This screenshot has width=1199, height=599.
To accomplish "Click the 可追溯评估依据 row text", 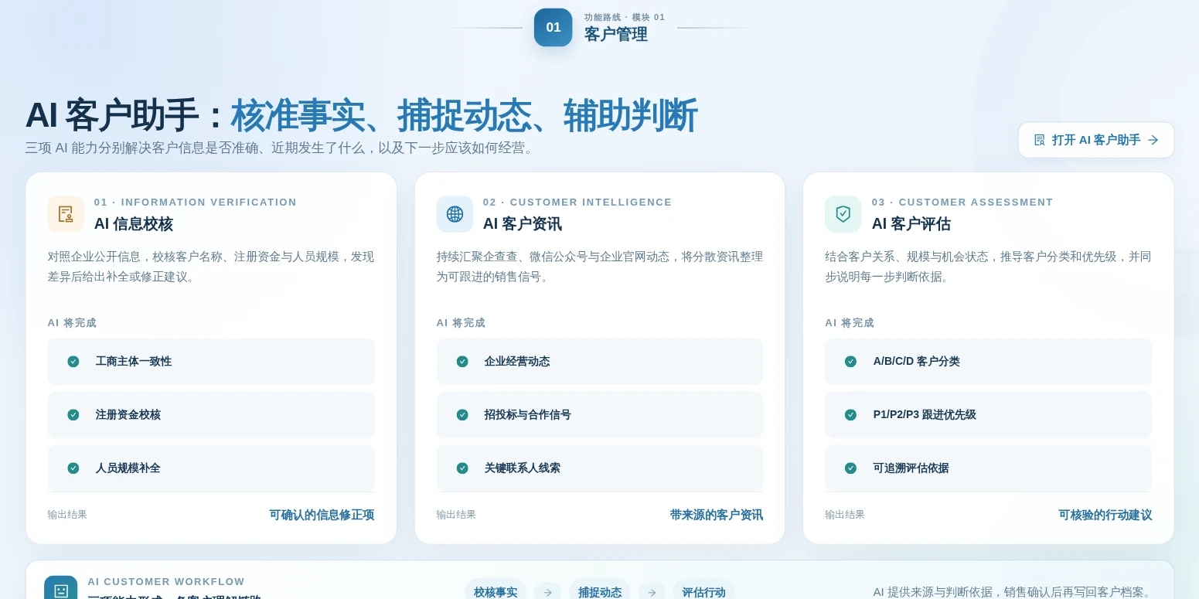I will 911,468.
